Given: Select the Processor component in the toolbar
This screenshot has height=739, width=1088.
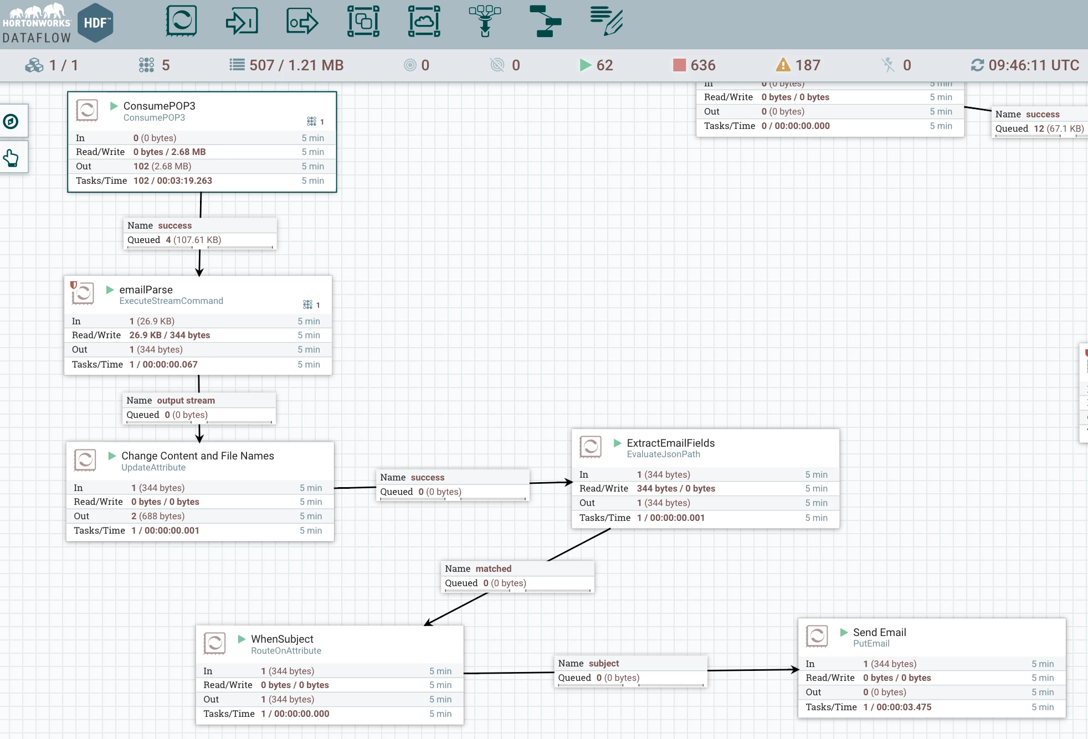Looking at the screenshot, I should (x=181, y=21).
